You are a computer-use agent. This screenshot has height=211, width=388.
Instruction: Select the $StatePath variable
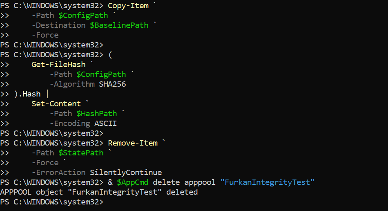pyautogui.click(x=81, y=153)
